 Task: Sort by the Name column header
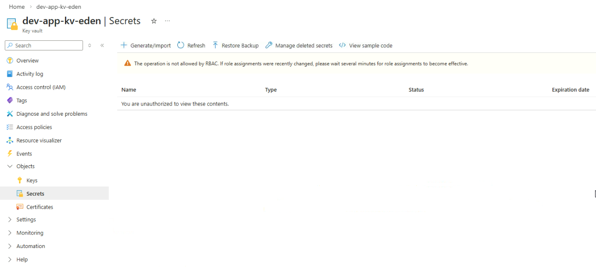tap(129, 90)
